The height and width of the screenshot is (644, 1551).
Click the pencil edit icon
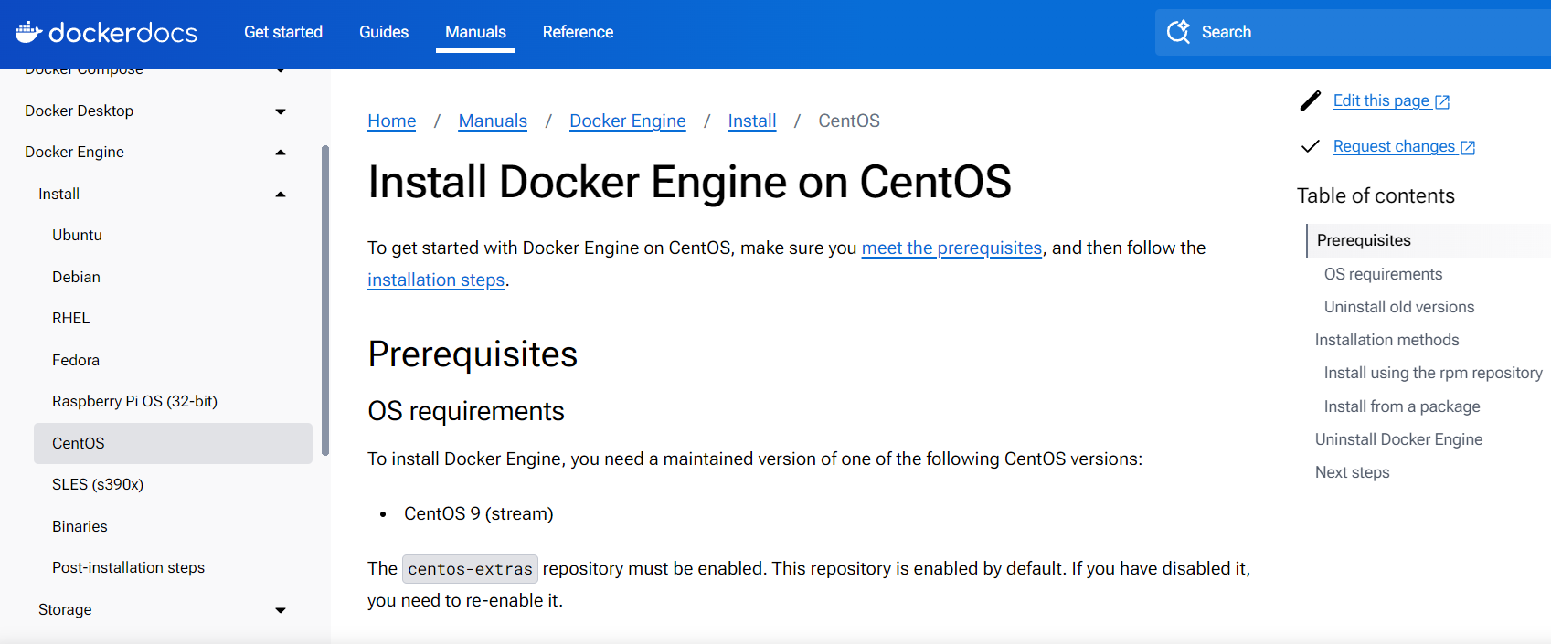click(1311, 100)
